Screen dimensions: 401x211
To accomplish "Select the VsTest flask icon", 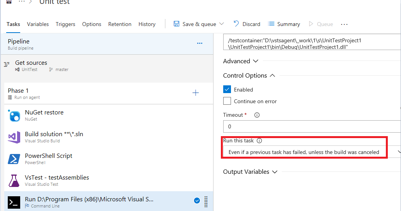I will [14, 181].
